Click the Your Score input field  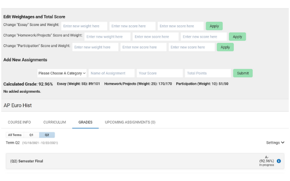(x=160, y=73)
